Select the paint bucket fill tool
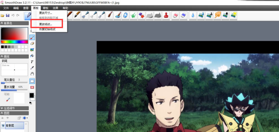This screenshot has height=132, width=279. coord(32,56)
